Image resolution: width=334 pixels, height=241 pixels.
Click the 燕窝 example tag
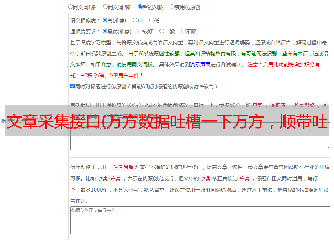pyautogui.click(x=257, y=105)
